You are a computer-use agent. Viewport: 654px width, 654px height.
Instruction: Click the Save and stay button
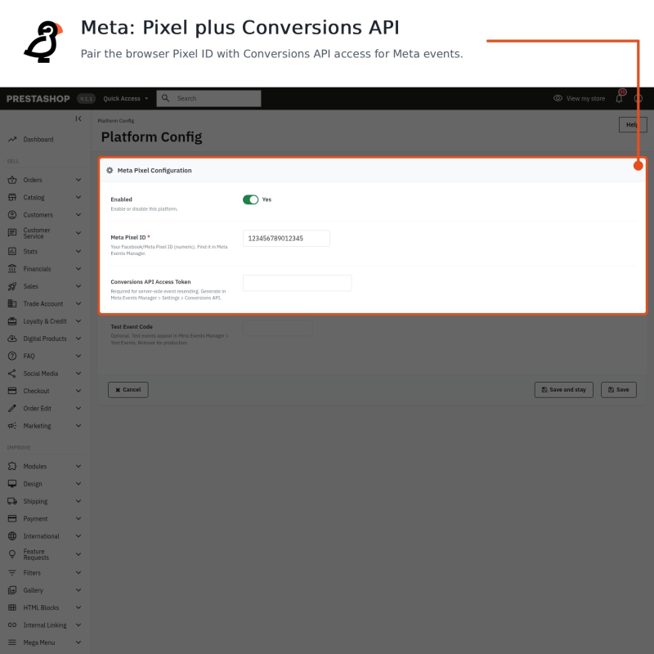(564, 390)
